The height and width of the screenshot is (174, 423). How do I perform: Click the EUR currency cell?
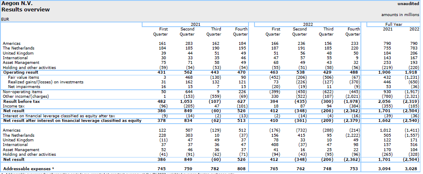(6, 19)
